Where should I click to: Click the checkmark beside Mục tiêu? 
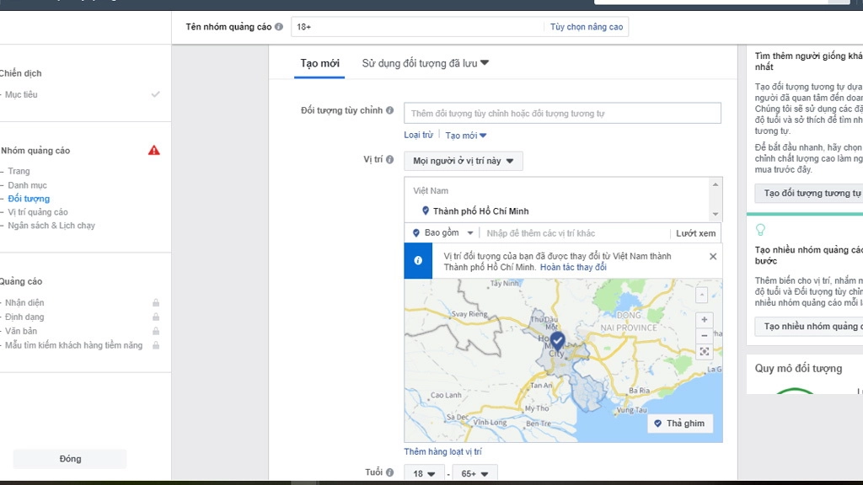[155, 94]
